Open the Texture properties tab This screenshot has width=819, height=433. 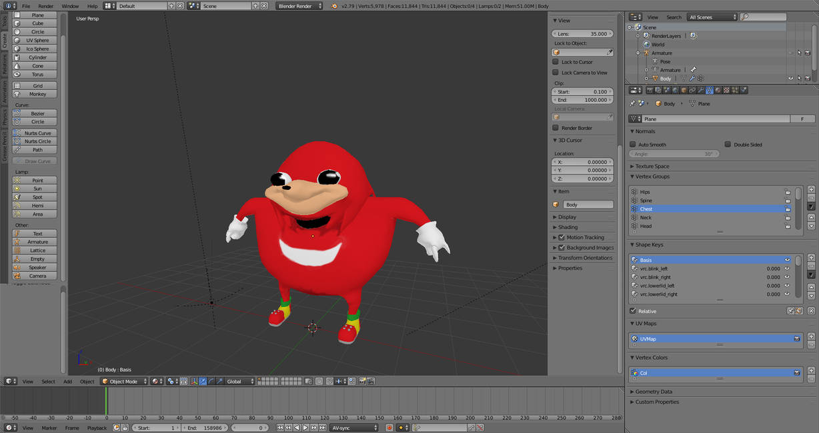(726, 90)
